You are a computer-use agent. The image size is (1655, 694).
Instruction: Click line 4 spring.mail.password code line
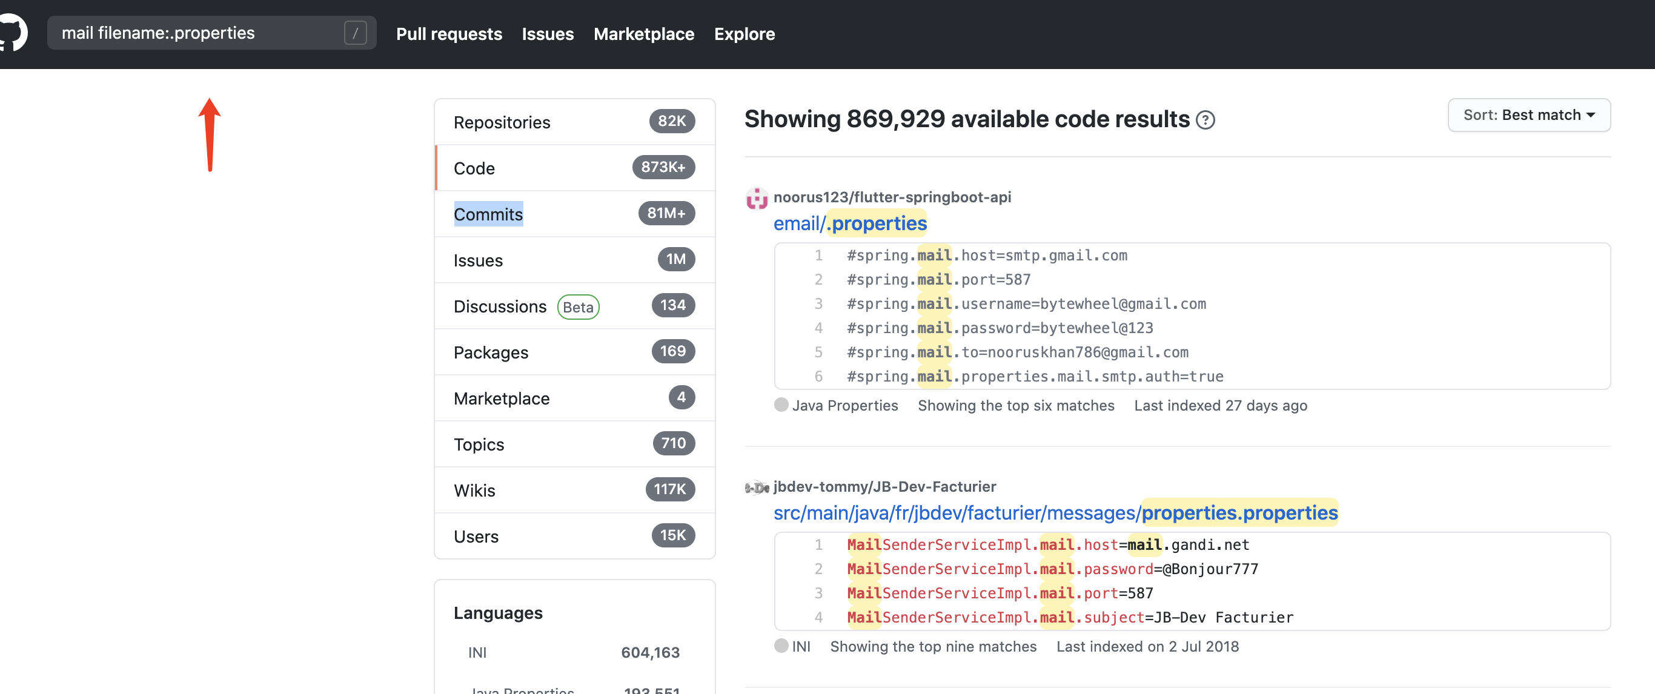click(1000, 328)
